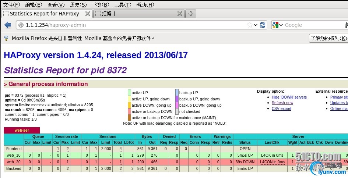Select the Backend row label

14,168
